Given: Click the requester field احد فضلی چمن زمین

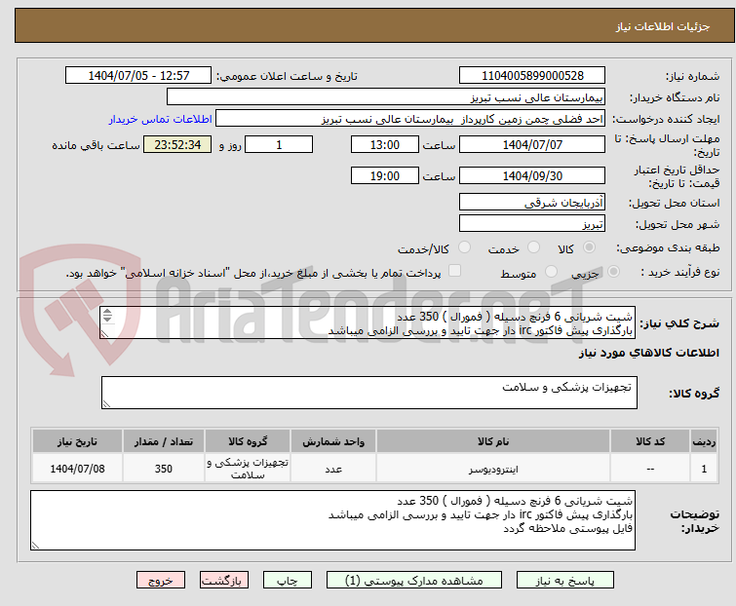Looking at the screenshot, I should click(410, 119).
